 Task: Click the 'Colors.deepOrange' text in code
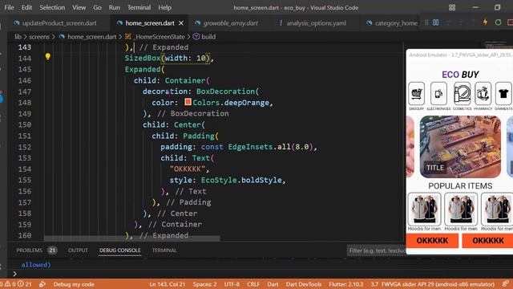click(x=231, y=103)
